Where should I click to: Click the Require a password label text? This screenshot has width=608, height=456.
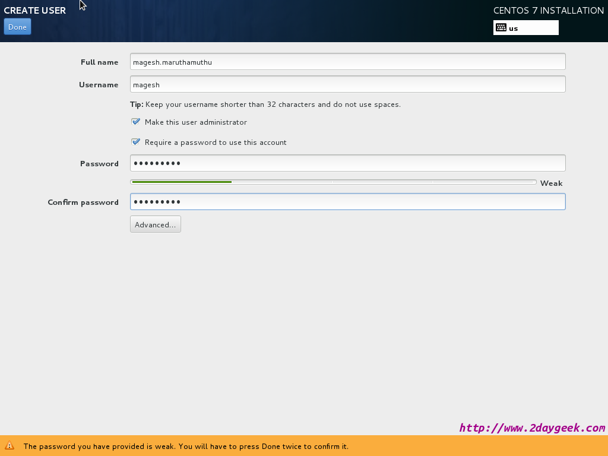click(216, 142)
